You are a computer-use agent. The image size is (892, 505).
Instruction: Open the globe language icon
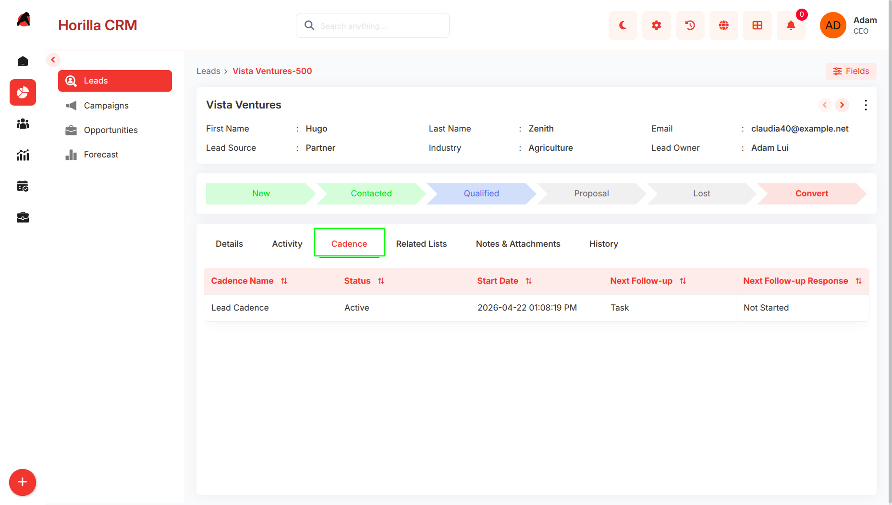724,25
